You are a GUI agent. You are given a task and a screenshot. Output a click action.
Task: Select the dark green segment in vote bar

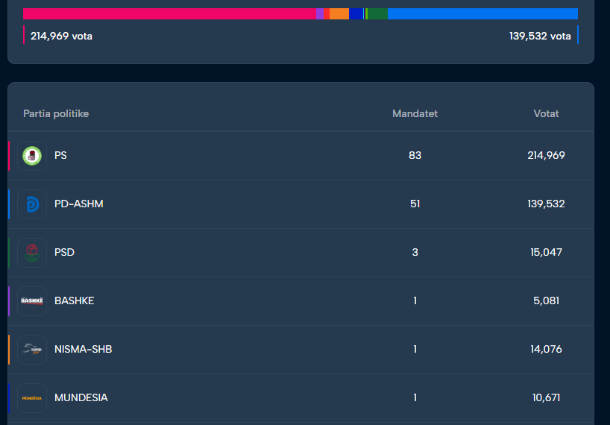(x=377, y=13)
